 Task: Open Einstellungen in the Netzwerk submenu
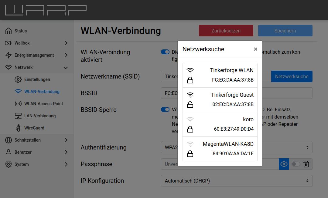coord(37,79)
